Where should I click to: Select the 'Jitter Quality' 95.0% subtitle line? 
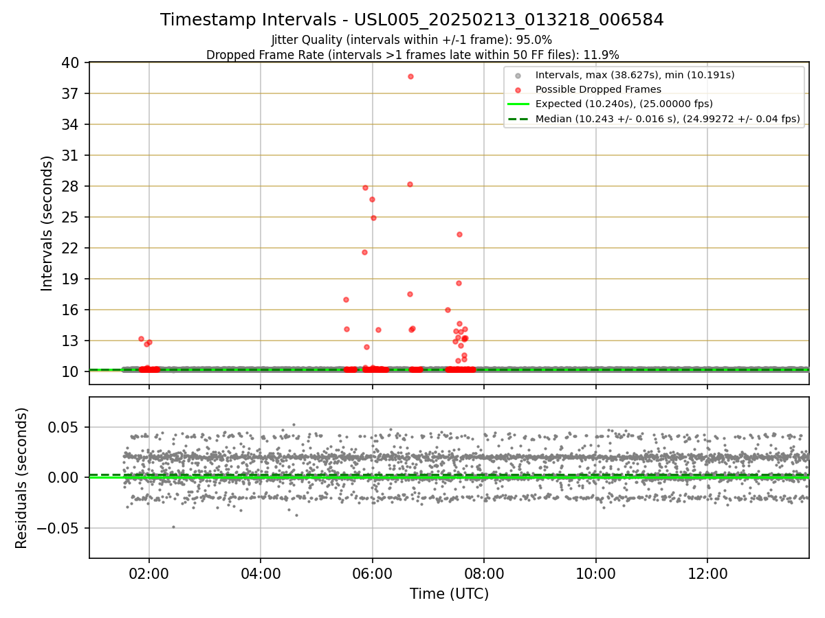click(x=412, y=40)
